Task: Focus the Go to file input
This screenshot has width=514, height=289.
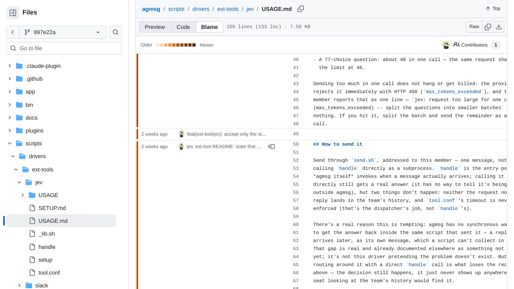Action: [64, 48]
